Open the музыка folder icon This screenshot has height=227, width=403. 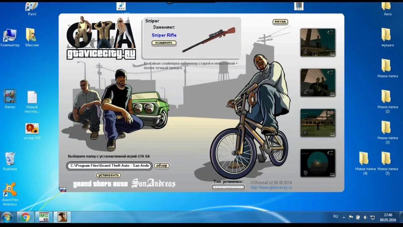[x=388, y=38]
